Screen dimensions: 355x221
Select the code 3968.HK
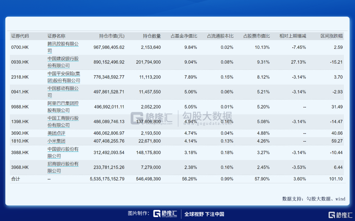coord(20,167)
